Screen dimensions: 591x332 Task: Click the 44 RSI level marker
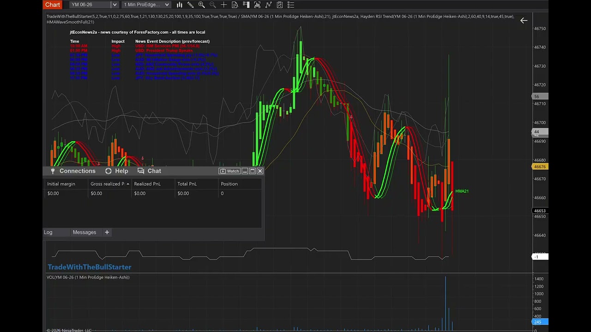[x=540, y=132]
